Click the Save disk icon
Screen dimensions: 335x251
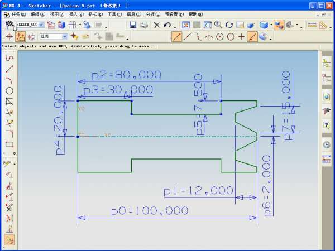133,25
